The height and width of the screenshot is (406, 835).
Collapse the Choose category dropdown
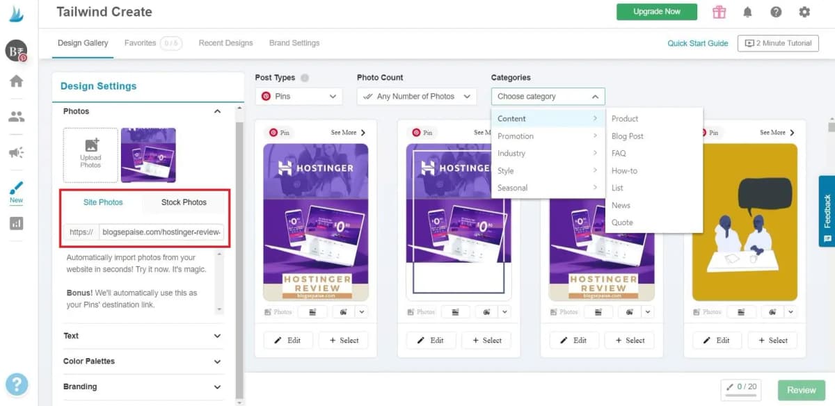[548, 97]
